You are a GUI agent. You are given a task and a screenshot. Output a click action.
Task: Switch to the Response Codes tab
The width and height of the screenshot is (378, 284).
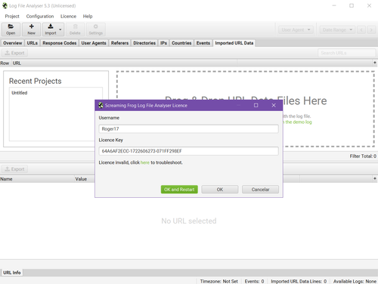click(x=60, y=43)
